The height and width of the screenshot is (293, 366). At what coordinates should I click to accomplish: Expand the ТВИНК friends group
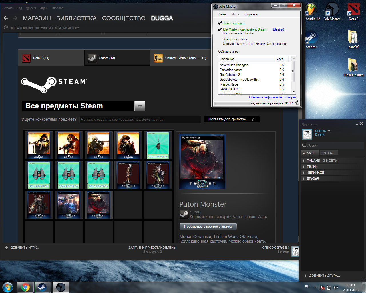[x=304, y=167]
